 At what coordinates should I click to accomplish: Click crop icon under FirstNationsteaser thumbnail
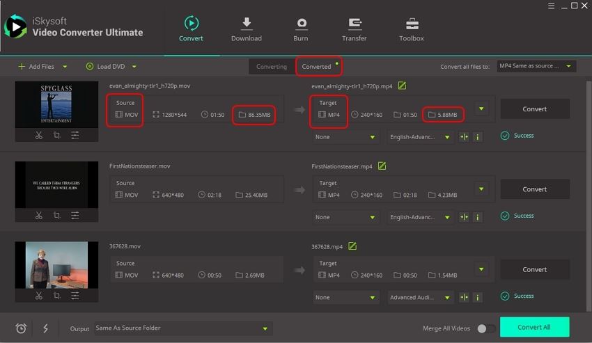[x=57, y=216]
